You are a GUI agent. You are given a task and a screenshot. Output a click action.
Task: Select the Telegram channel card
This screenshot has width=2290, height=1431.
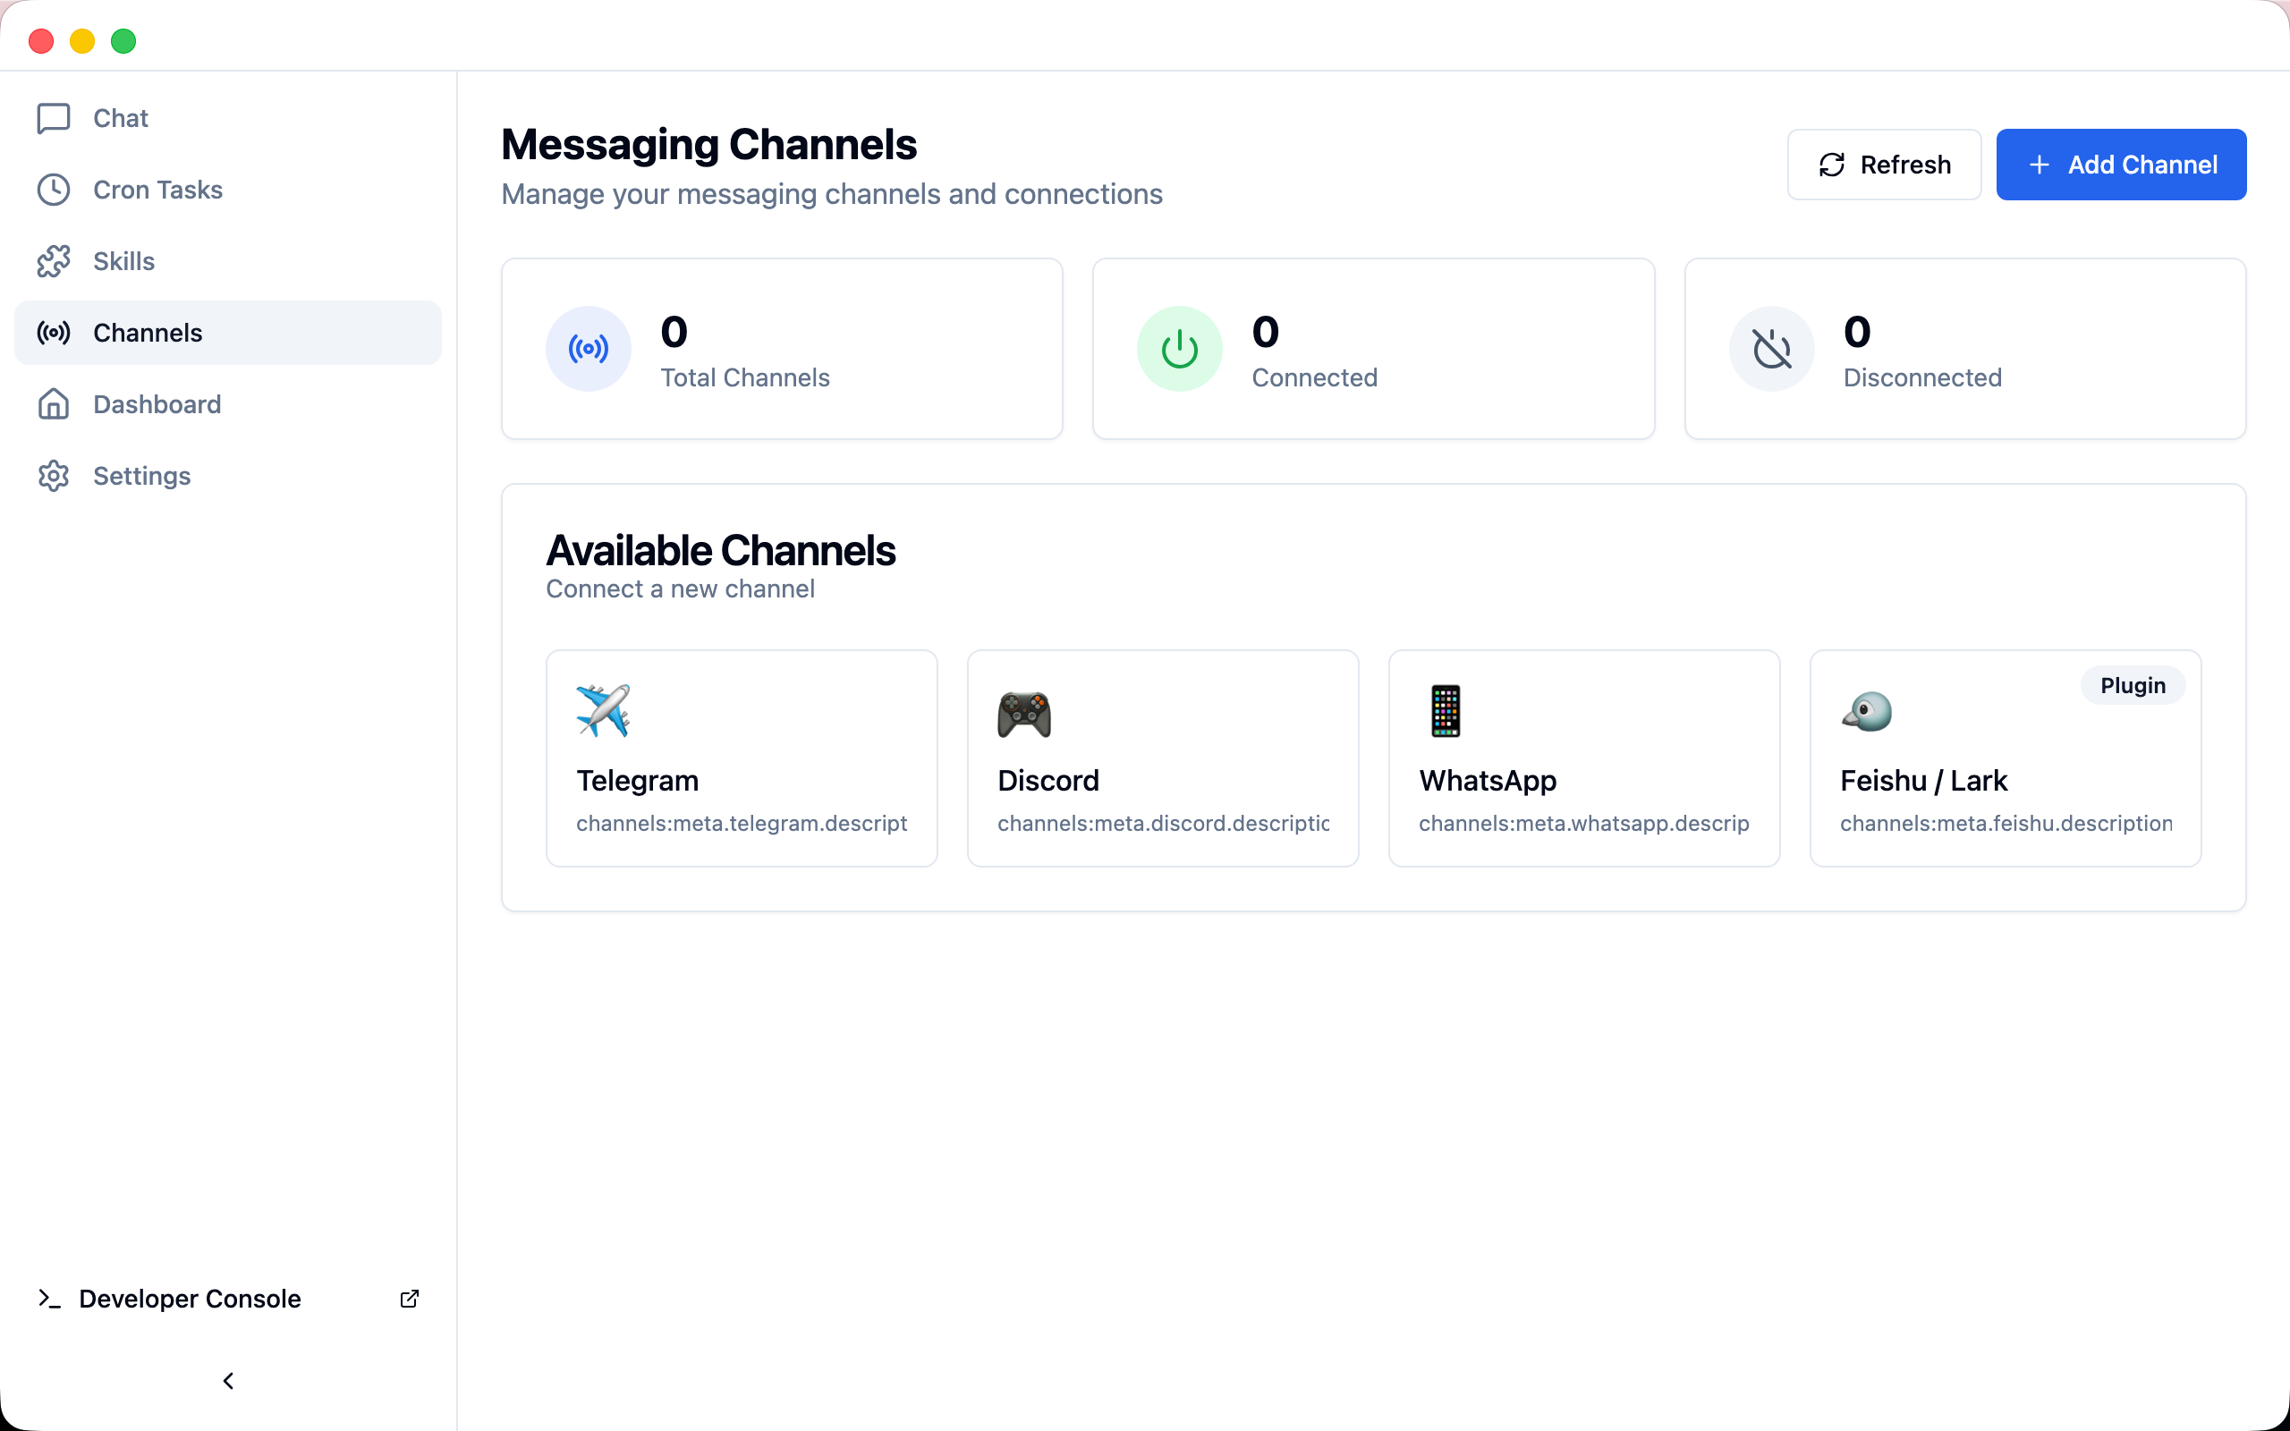(x=741, y=758)
